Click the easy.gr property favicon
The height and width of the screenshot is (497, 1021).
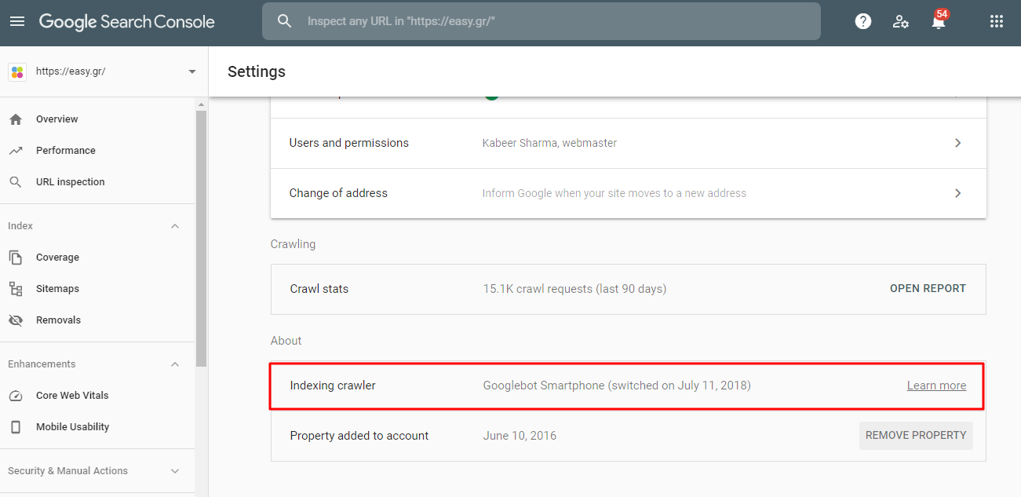(x=17, y=71)
